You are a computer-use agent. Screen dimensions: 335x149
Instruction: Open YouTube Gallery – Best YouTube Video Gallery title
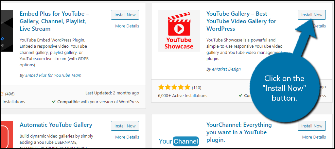point(241,21)
